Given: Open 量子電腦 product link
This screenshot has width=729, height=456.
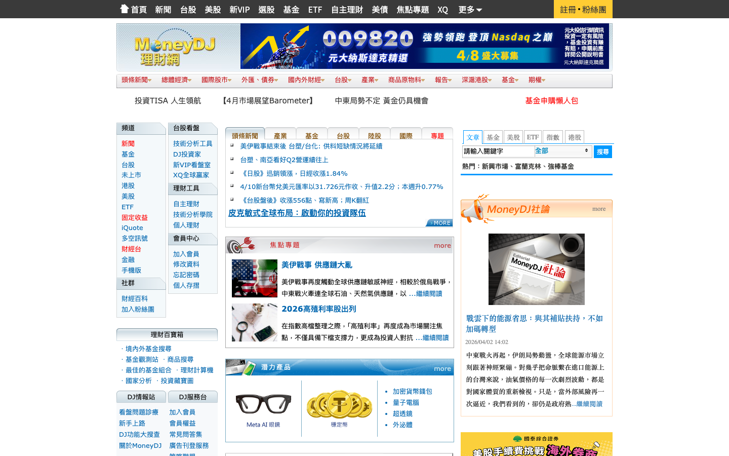Looking at the screenshot, I should 406,402.
